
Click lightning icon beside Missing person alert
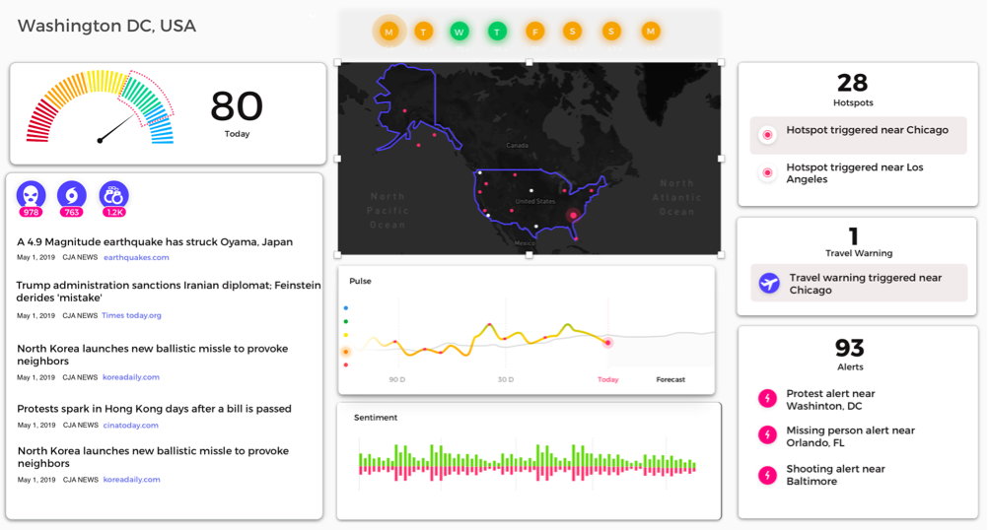[x=766, y=435]
